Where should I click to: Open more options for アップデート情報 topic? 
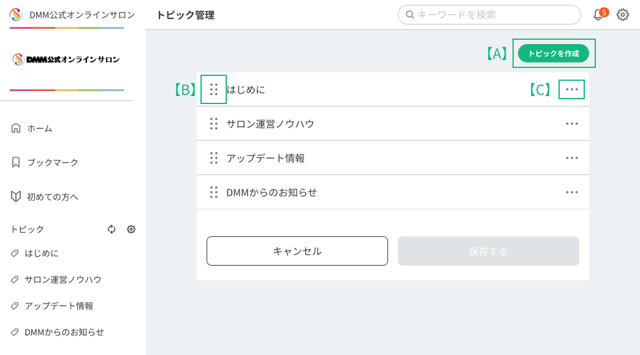(571, 158)
